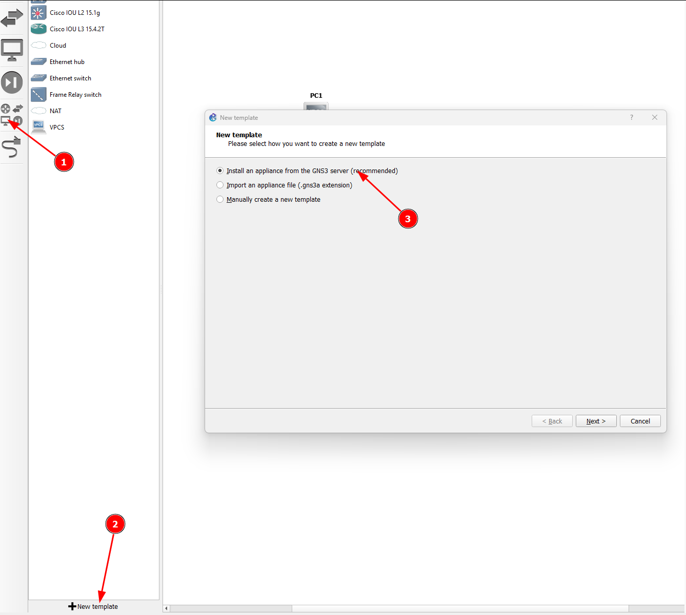
Task: Open the Browse end devices monitor icon
Action: [12, 50]
